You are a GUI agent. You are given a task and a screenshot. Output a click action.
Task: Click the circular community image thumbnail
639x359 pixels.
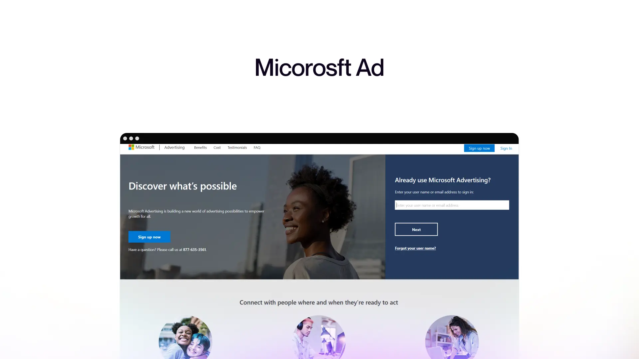click(x=185, y=337)
